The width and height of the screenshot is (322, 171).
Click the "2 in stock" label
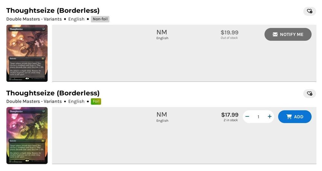pos(231,120)
